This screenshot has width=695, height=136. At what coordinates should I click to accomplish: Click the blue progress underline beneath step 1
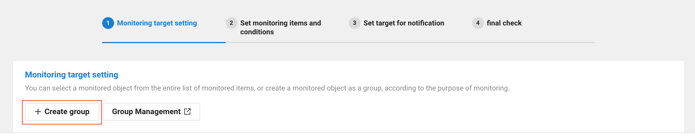point(164,43)
